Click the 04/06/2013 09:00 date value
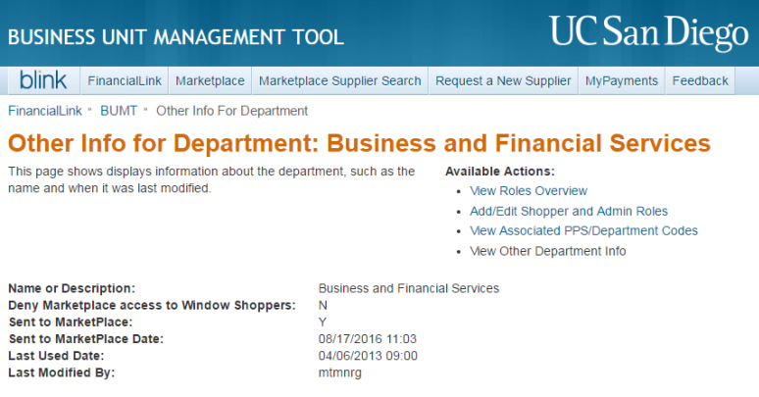 [368, 356]
